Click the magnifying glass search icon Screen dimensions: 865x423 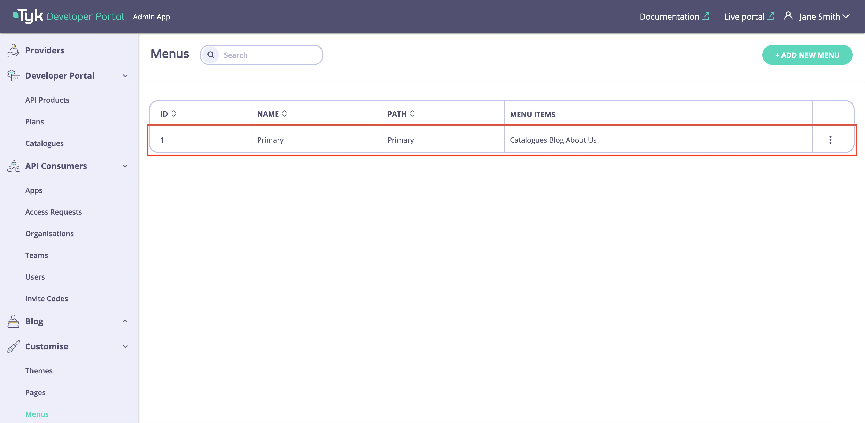211,55
